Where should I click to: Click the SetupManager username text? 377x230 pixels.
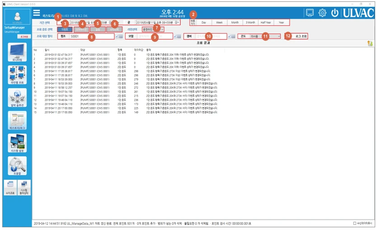(x=14, y=28)
